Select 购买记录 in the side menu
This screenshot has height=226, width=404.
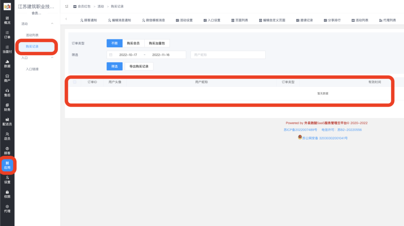pos(36,46)
